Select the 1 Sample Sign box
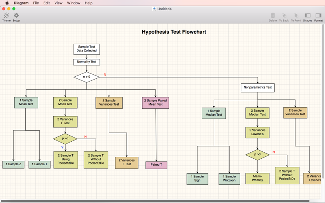This screenshot has width=325, height=203. tap(197, 179)
